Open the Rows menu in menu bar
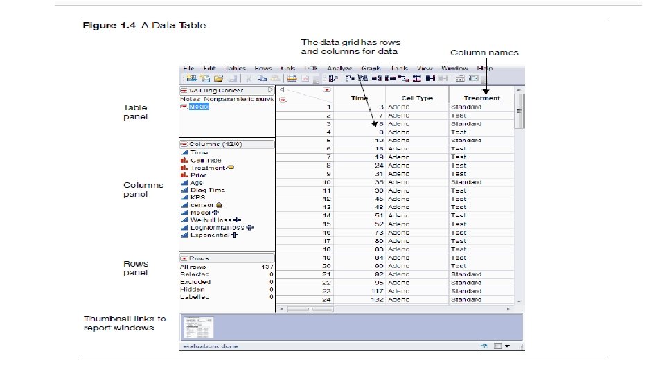The width and height of the screenshot is (665, 374). [263, 69]
